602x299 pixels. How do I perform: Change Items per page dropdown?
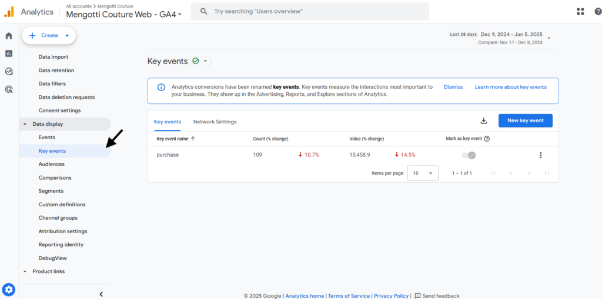[422, 173]
